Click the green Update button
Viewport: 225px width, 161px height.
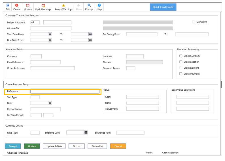tap(32, 146)
